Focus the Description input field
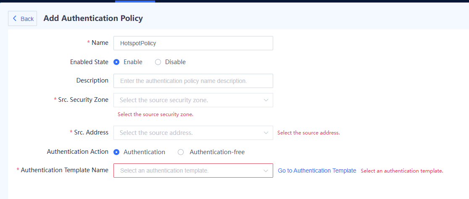This screenshot has height=199, width=469. (x=193, y=81)
